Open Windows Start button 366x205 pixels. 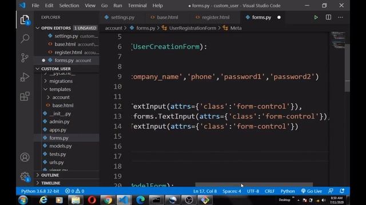[x=23, y=200]
